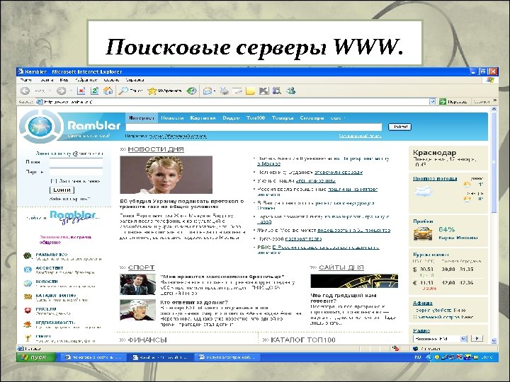Open the Back button history dropdown arrow

50,91
